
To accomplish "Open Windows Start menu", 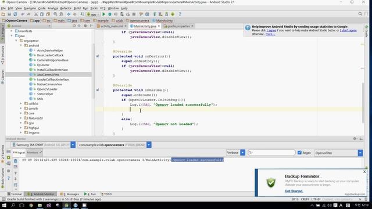I will pos(4,205).
